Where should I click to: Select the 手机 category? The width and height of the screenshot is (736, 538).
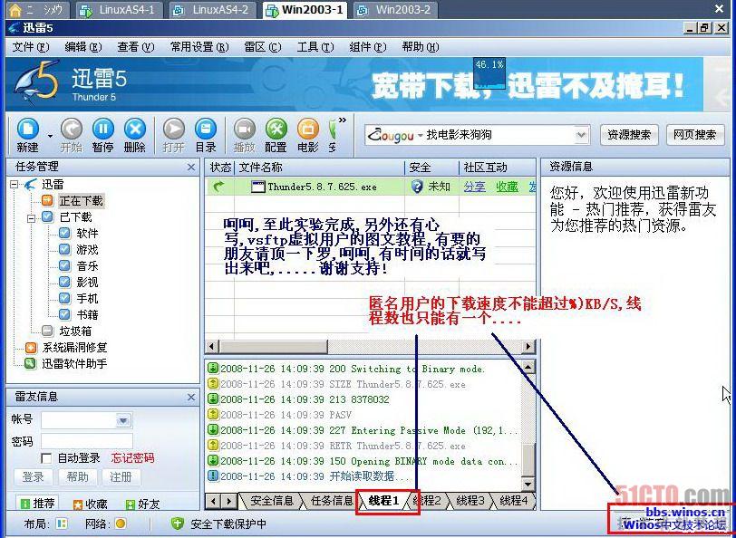(x=87, y=298)
